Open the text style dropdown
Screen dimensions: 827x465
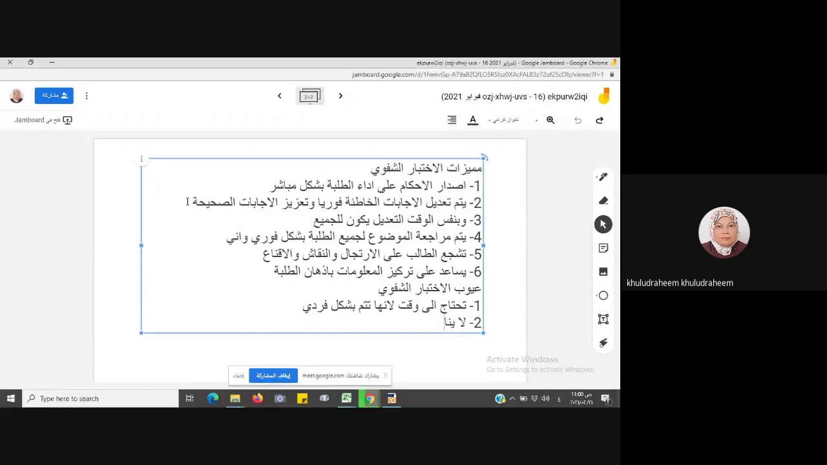coord(504,120)
